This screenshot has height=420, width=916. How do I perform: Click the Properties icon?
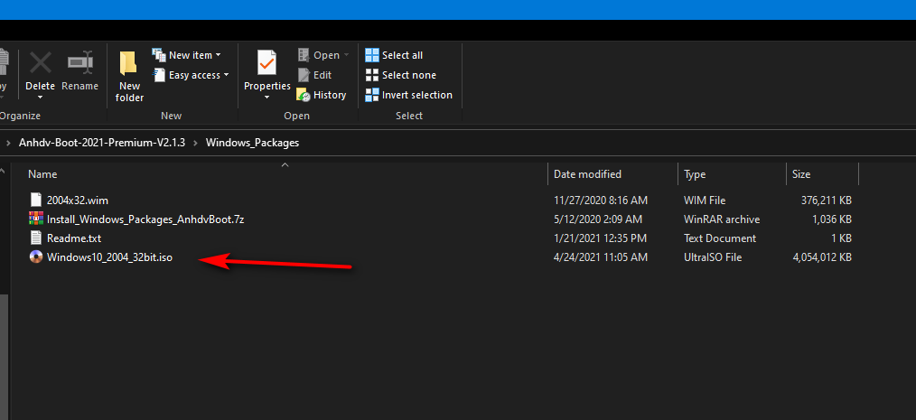pyautogui.click(x=267, y=63)
